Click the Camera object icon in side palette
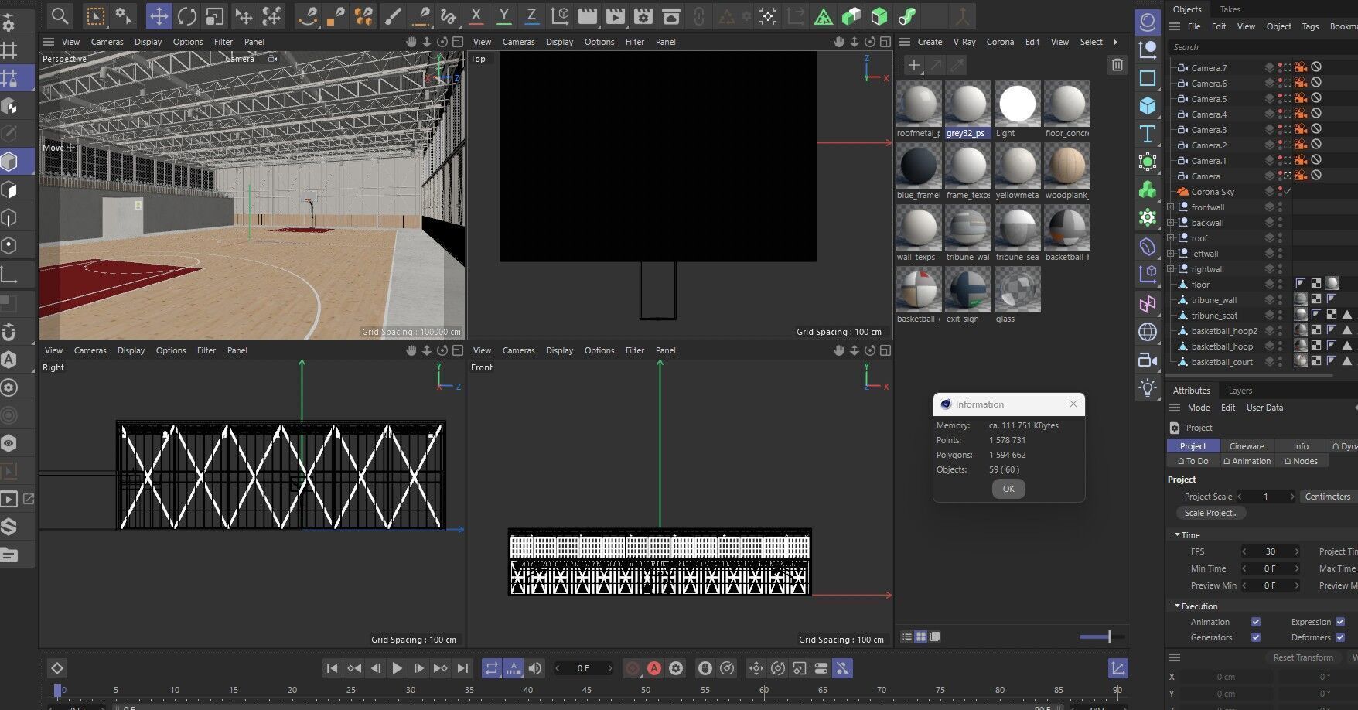The width and height of the screenshot is (1358, 710). tap(1148, 360)
